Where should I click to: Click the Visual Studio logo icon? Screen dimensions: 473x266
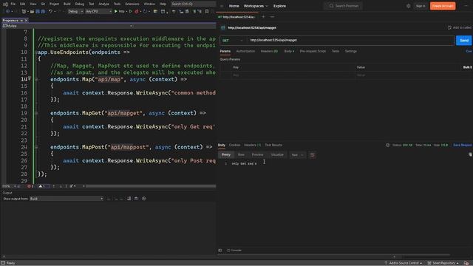coord(5,4)
